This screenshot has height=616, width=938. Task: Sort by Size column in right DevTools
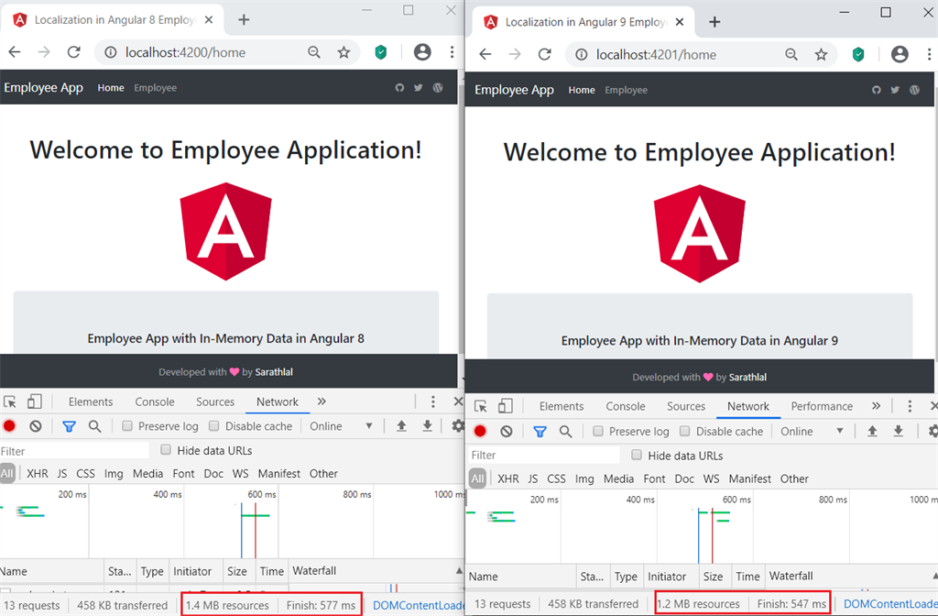tap(713, 577)
